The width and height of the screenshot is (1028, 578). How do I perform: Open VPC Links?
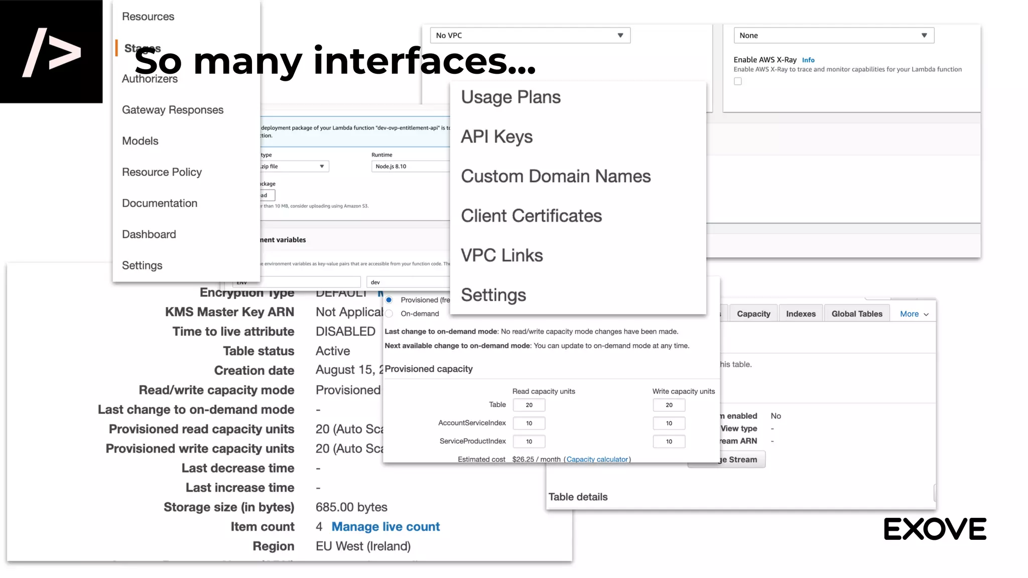(x=502, y=255)
